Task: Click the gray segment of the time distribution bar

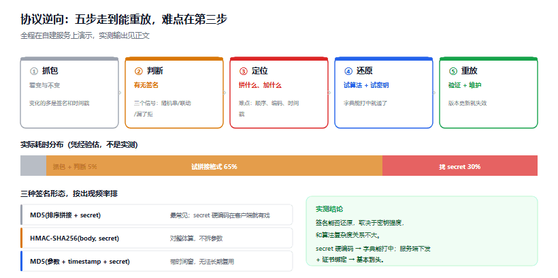Action: (x=33, y=166)
